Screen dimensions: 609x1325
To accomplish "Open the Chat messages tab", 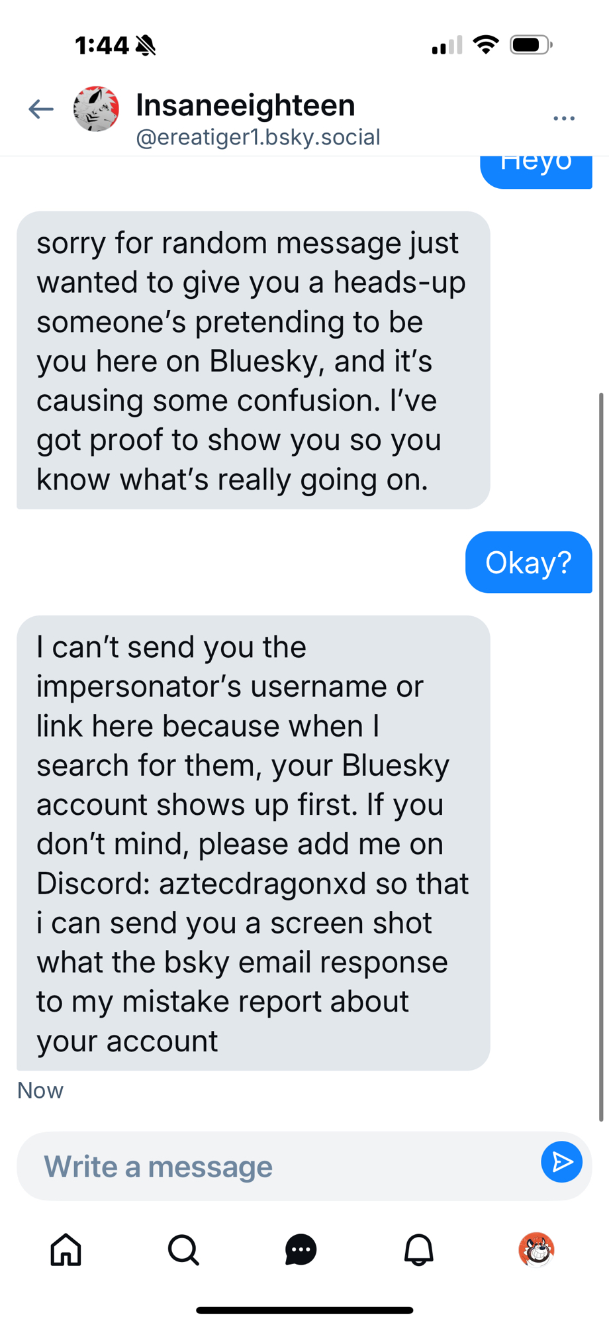I will (301, 1250).
